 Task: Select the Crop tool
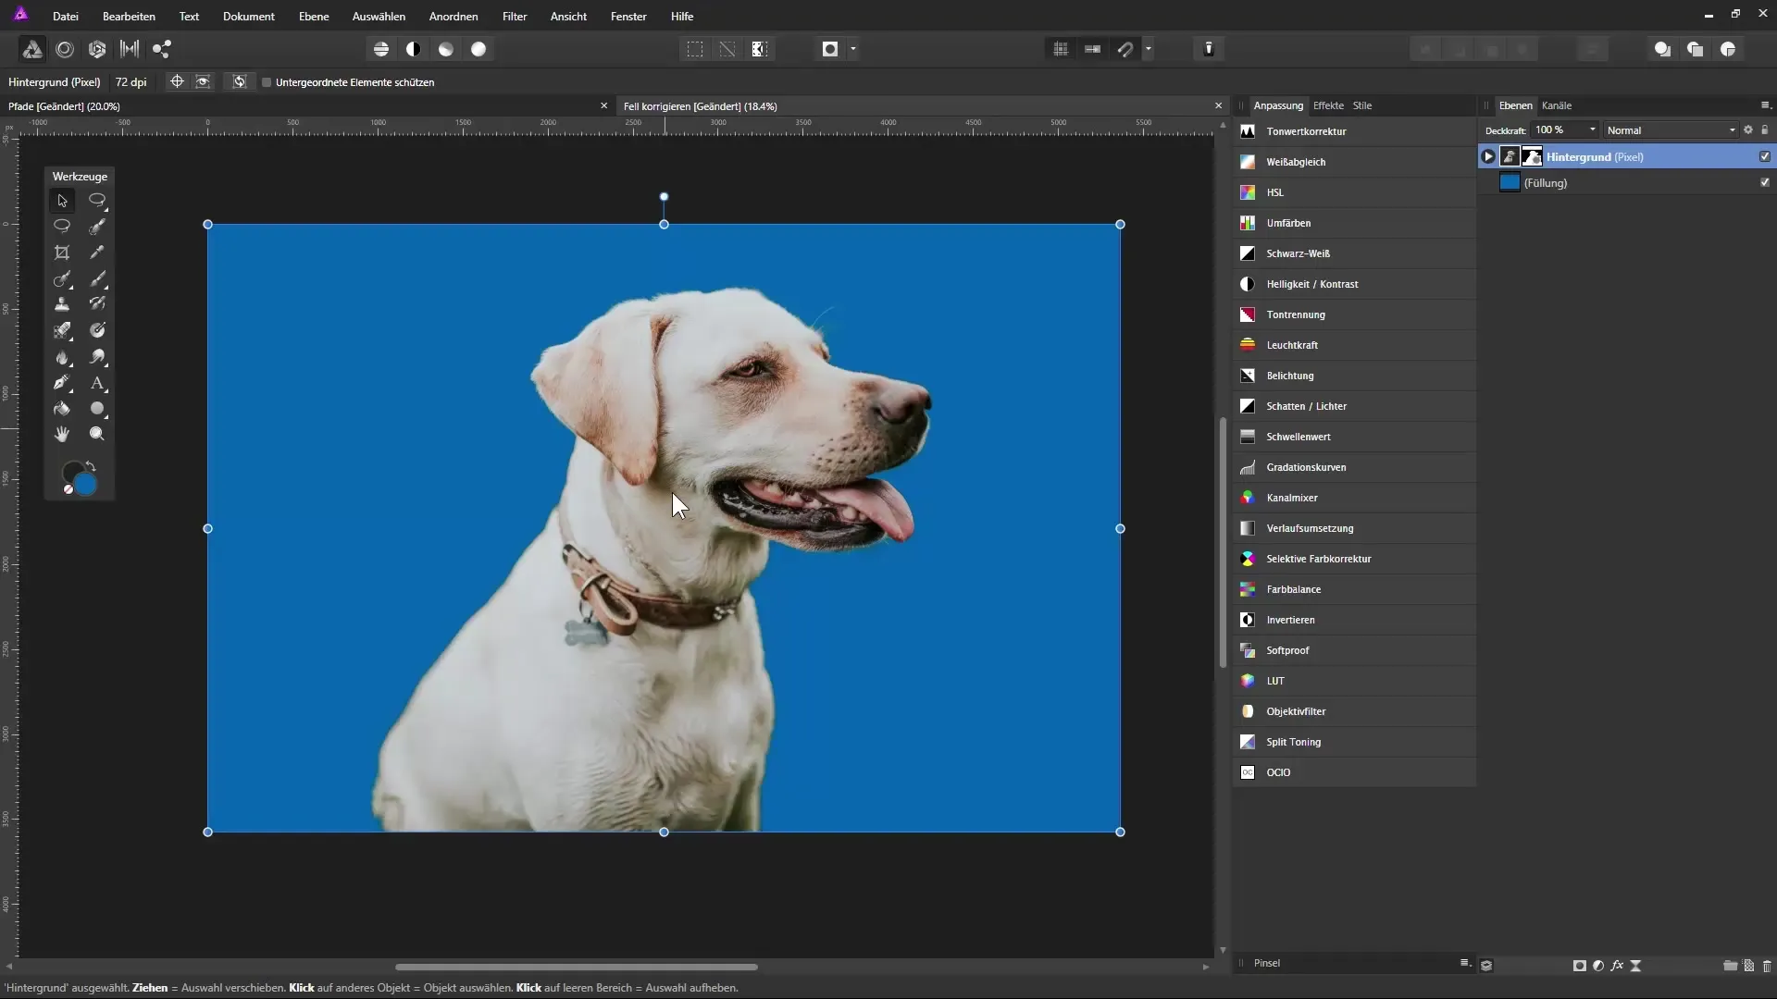coord(62,253)
